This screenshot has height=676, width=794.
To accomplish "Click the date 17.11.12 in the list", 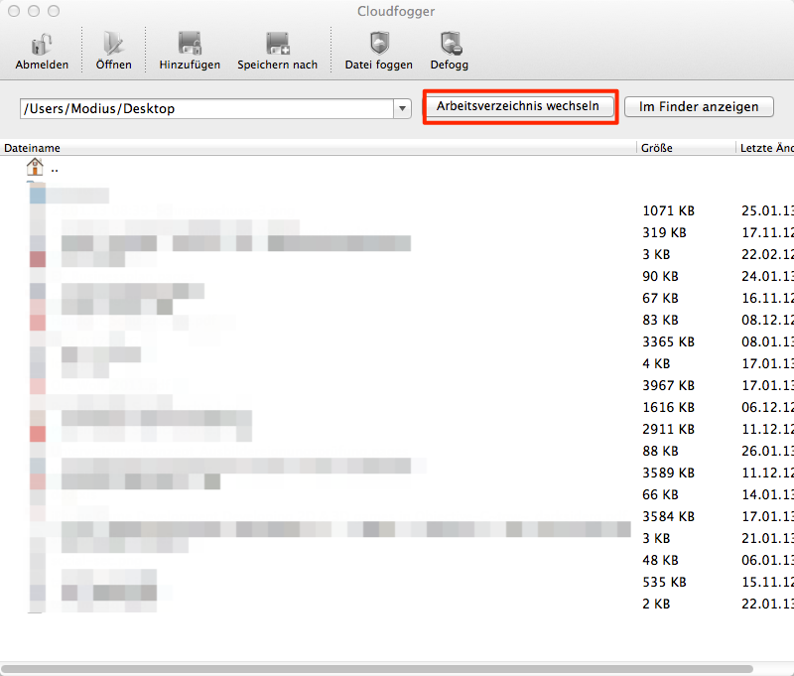I will (x=767, y=232).
